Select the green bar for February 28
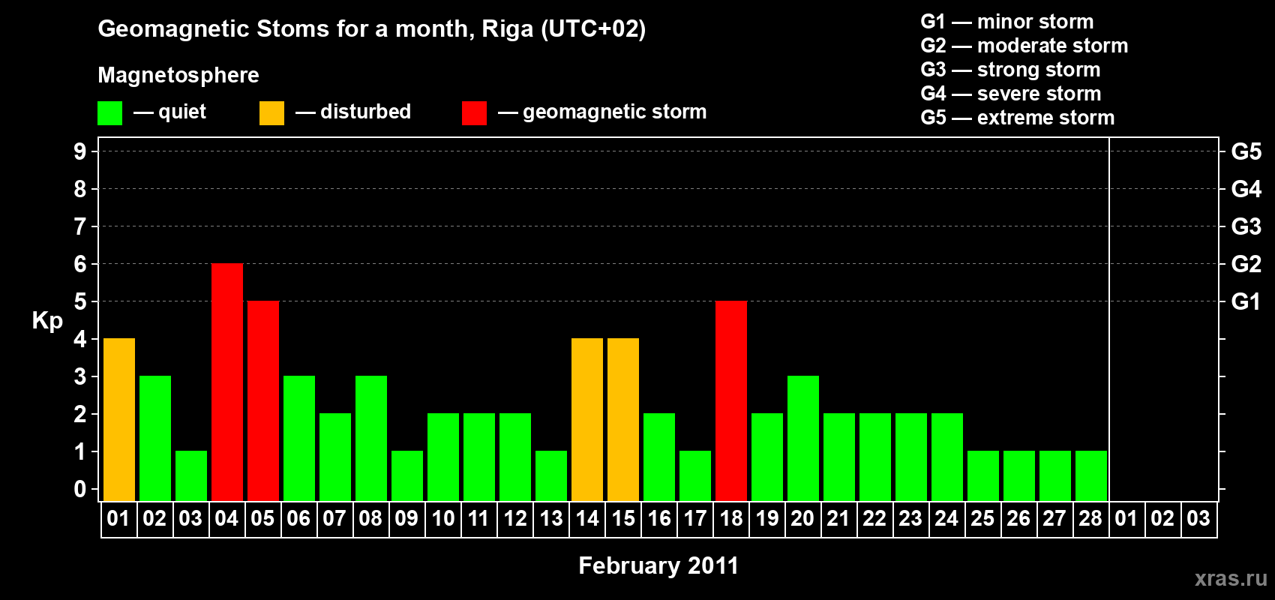Image resolution: width=1275 pixels, height=600 pixels. tap(1091, 475)
